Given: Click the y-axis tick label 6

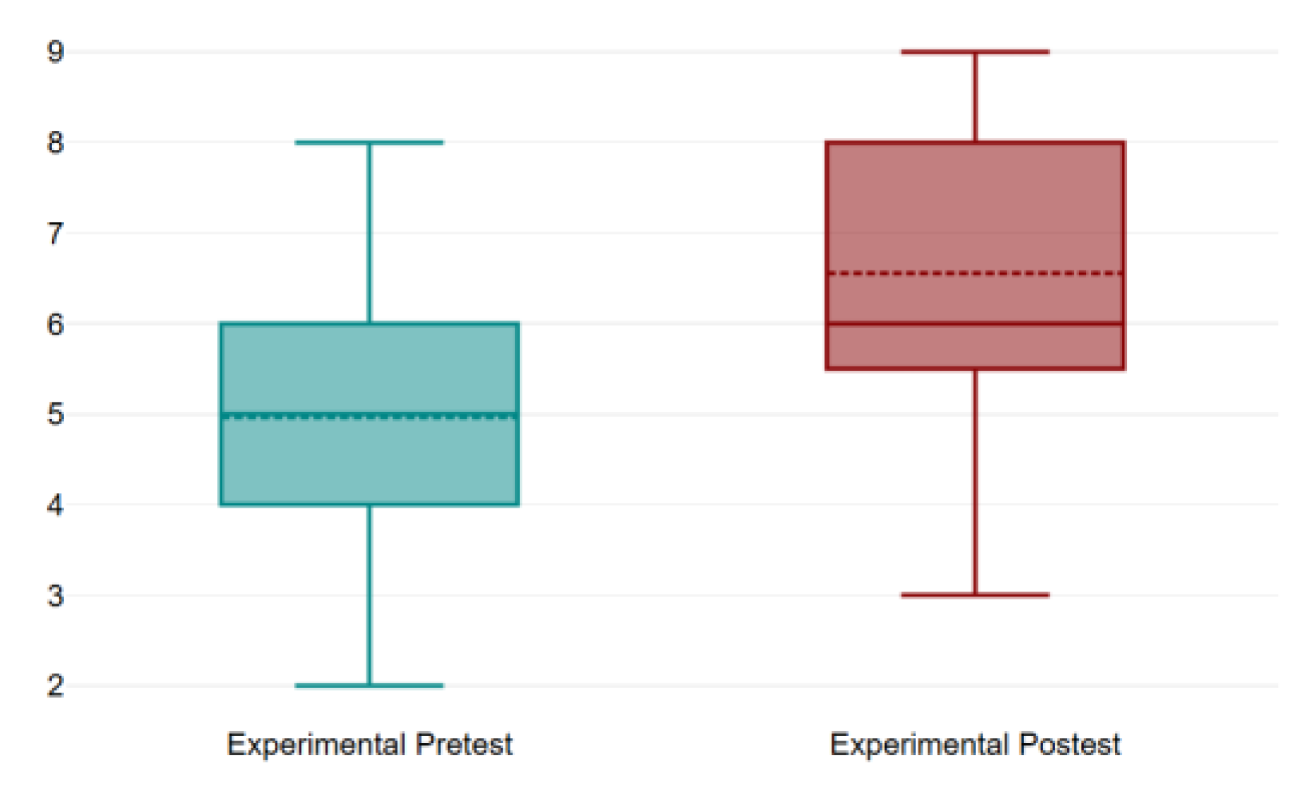Looking at the screenshot, I should click(x=55, y=324).
